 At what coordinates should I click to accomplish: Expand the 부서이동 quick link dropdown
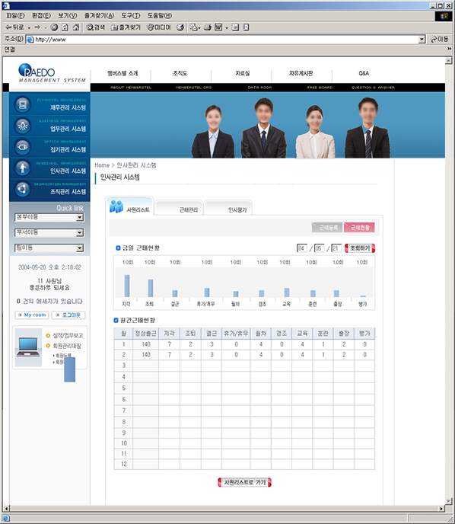(79, 233)
